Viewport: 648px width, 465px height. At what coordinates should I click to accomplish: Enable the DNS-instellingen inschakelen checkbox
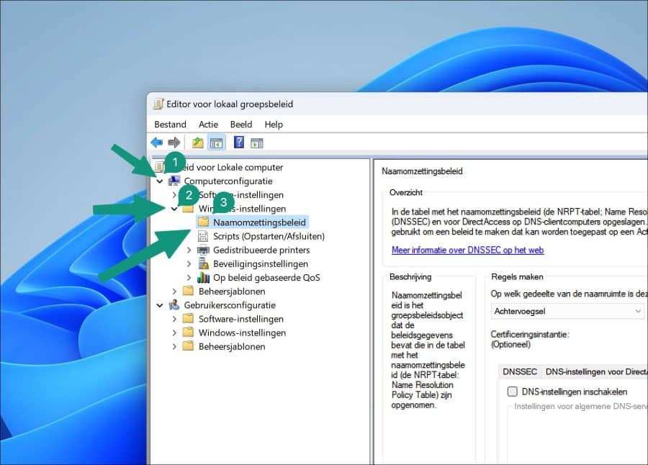coord(512,392)
